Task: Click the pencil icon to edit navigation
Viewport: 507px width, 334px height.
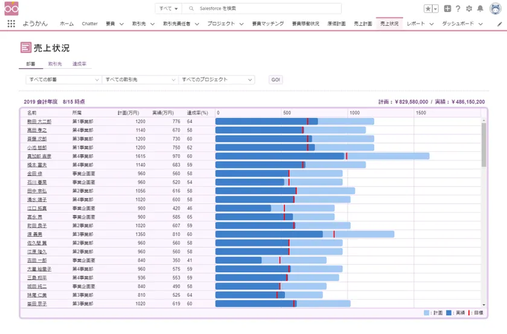Action: pos(500,24)
